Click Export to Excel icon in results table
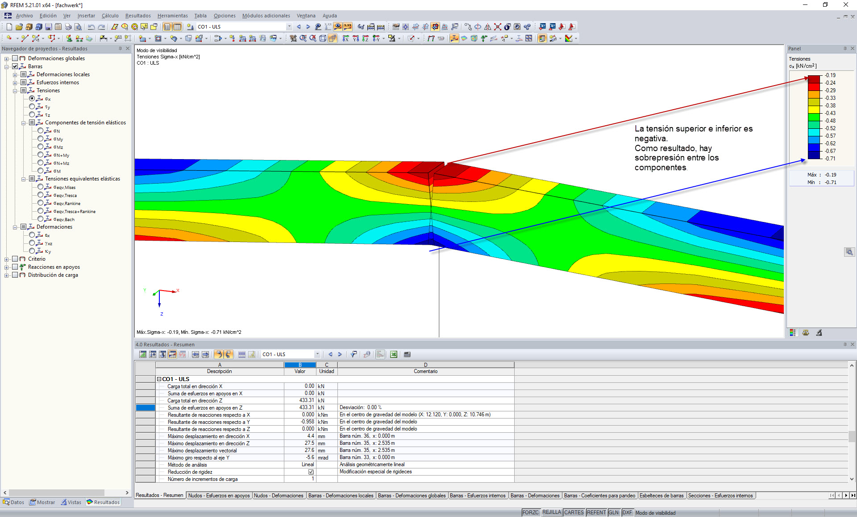857x517 pixels. point(394,354)
